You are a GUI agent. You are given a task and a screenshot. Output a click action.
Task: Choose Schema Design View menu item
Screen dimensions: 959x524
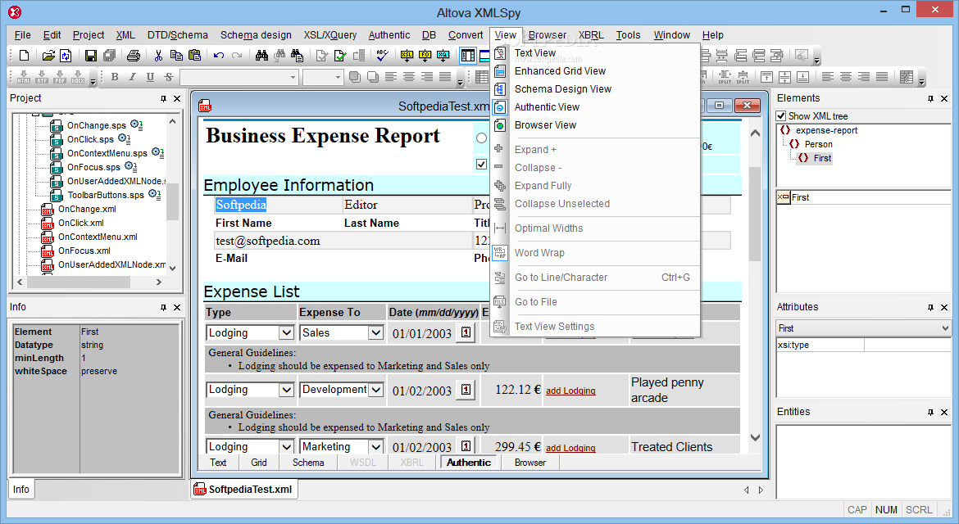tap(562, 89)
